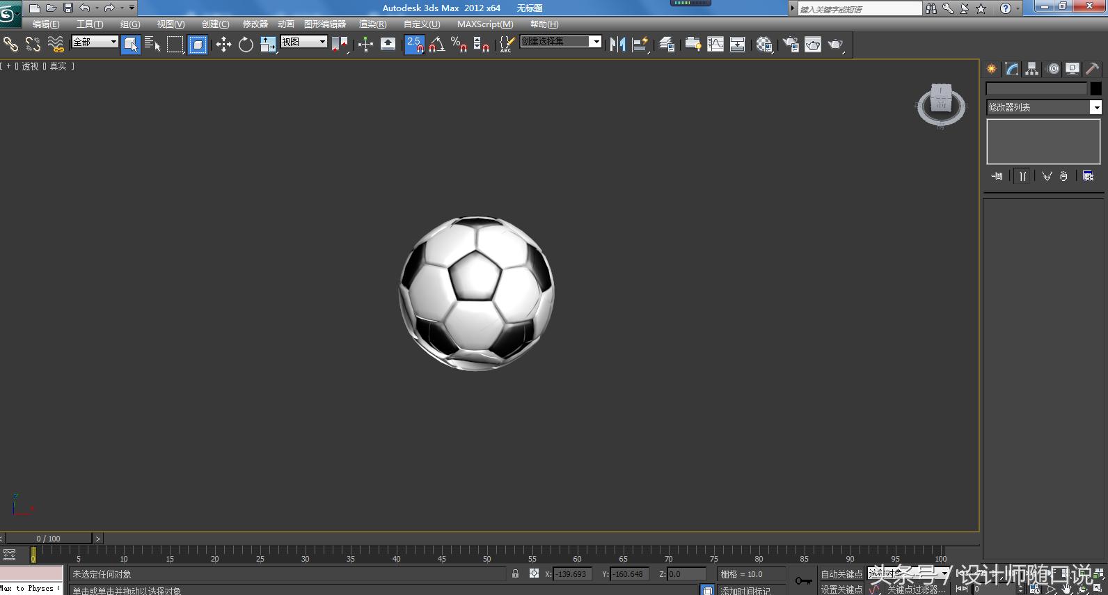Click the 自动关键点 auto key button
The width and height of the screenshot is (1108, 595).
(841, 574)
